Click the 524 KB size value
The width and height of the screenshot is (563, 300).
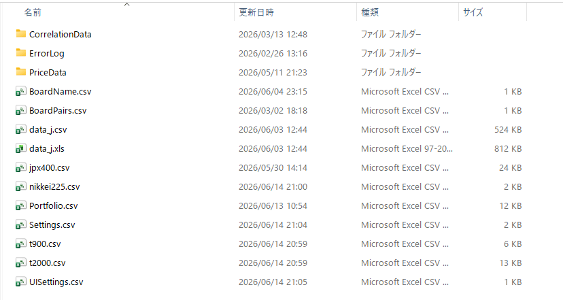click(508, 130)
